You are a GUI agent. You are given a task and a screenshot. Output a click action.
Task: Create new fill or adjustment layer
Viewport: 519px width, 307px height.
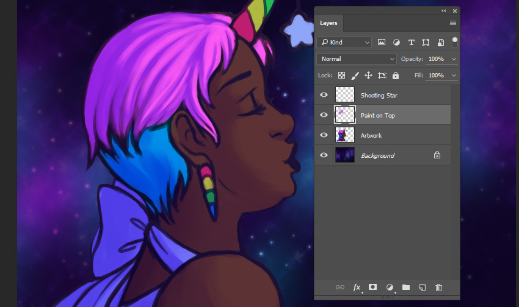pos(390,288)
